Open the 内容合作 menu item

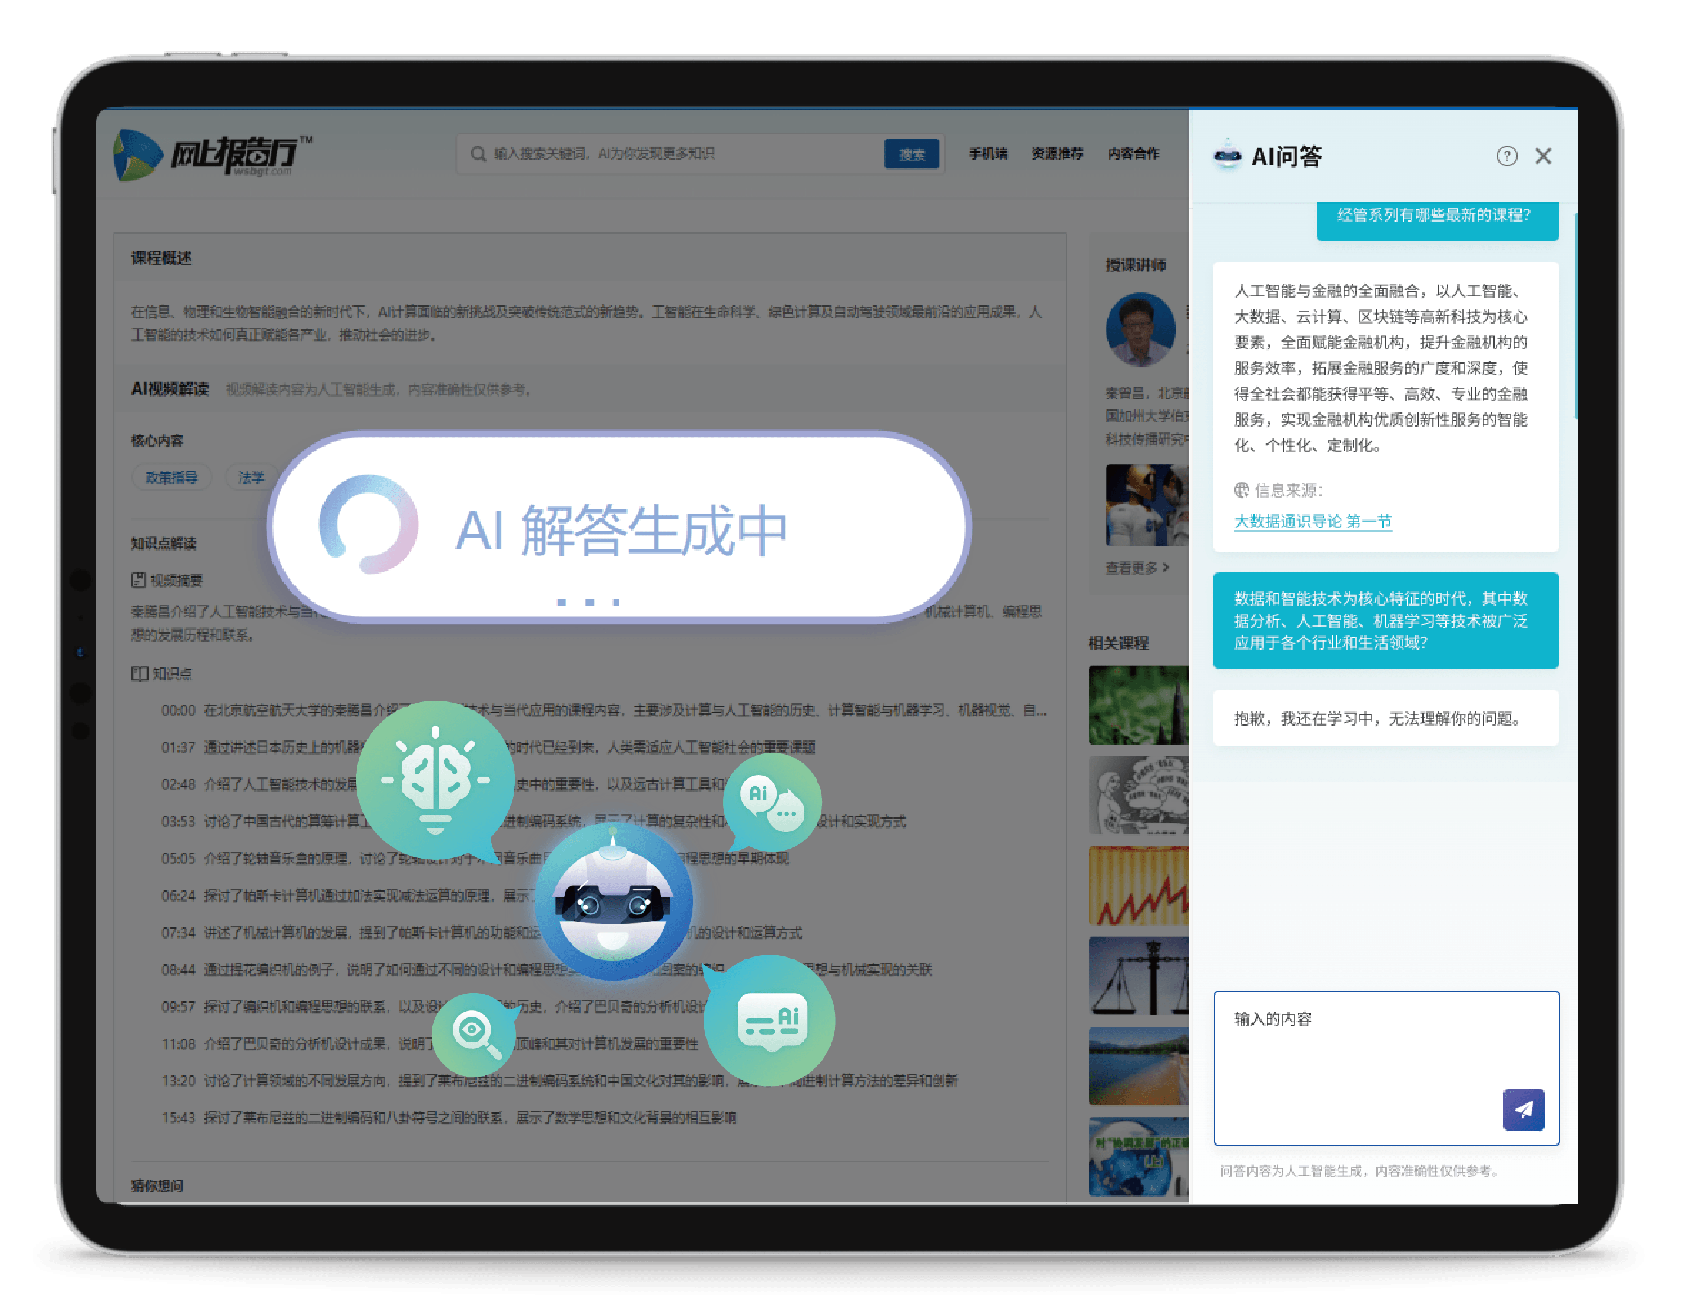pos(1133,154)
